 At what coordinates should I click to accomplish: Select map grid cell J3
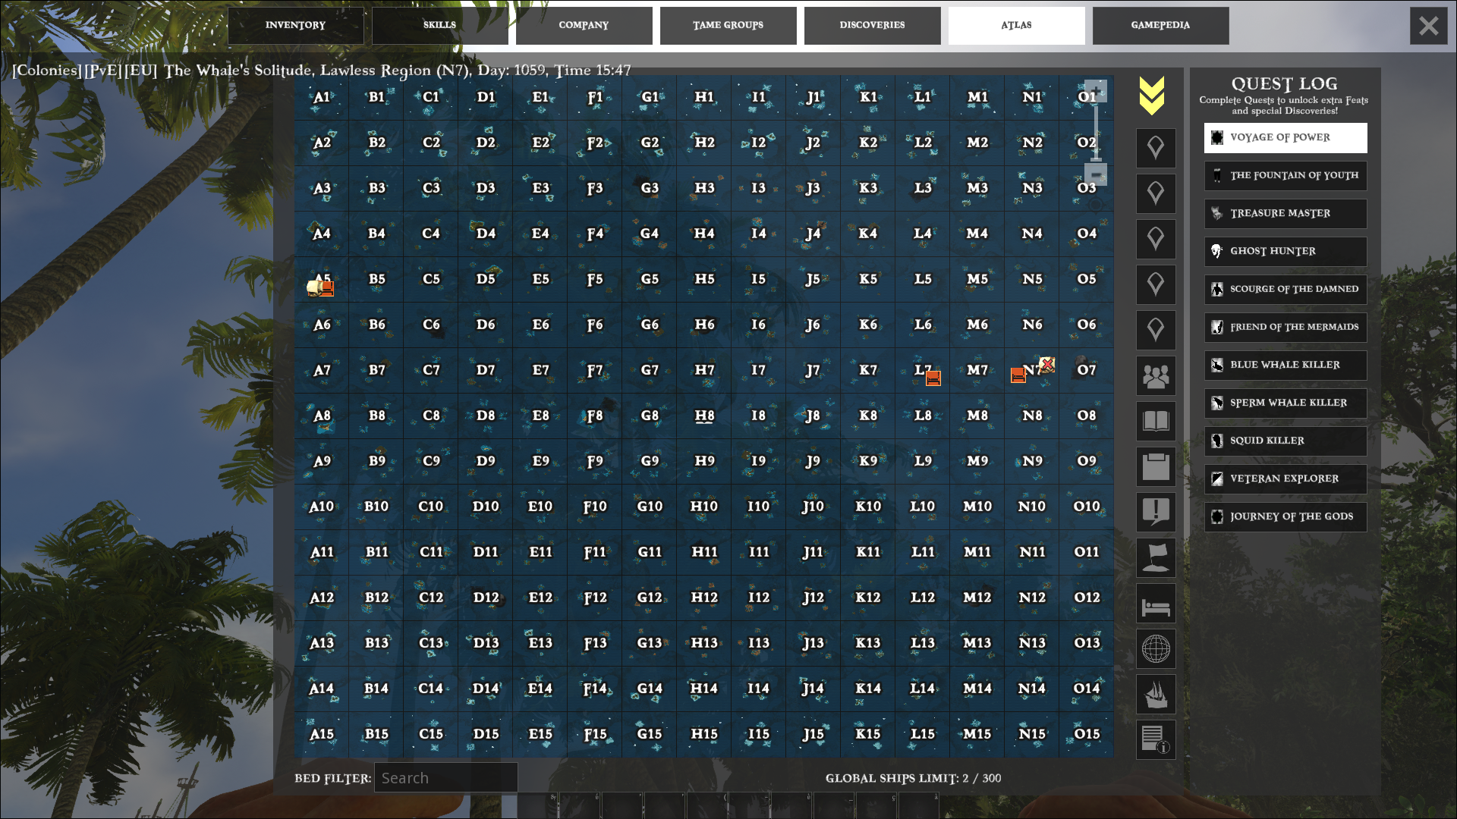[x=813, y=188]
